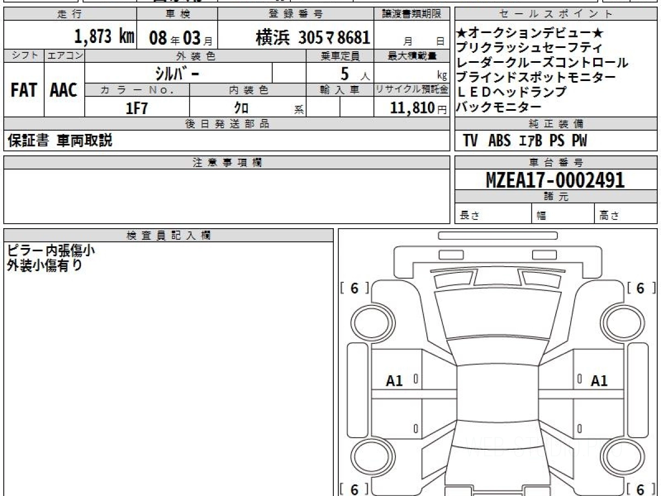Select the recycle deposit 11,810円
The height and width of the screenshot is (496, 661).
pos(419,108)
